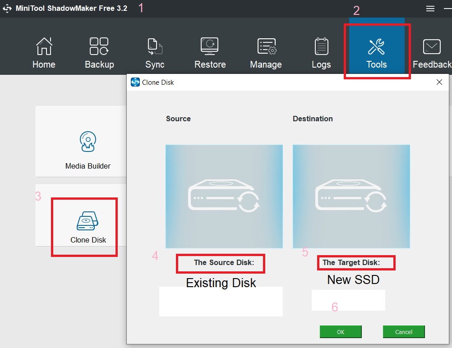Switch to the Backup tab
452x348 pixels.
99,53
